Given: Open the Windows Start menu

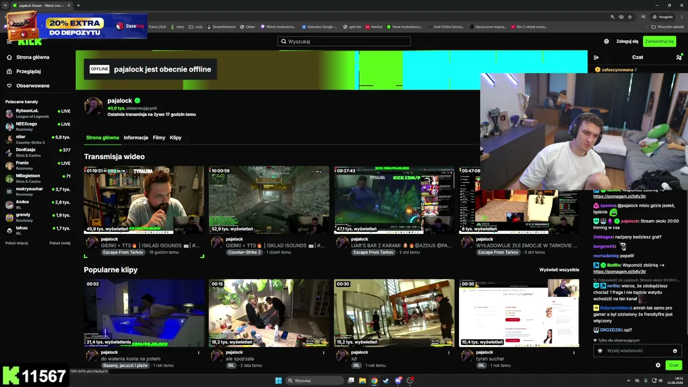Looking at the screenshot, I should 278,381.
